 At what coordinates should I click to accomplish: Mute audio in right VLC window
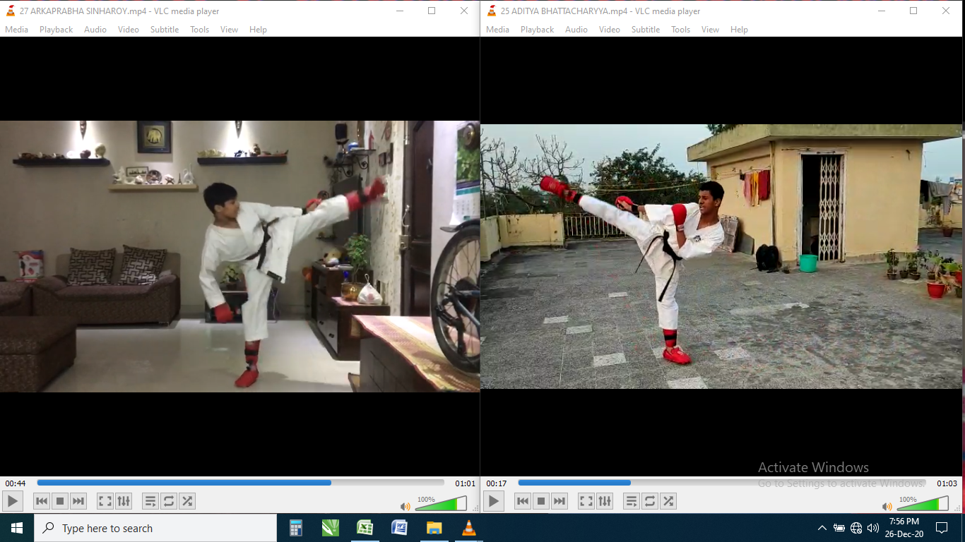pyautogui.click(x=887, y=506)
